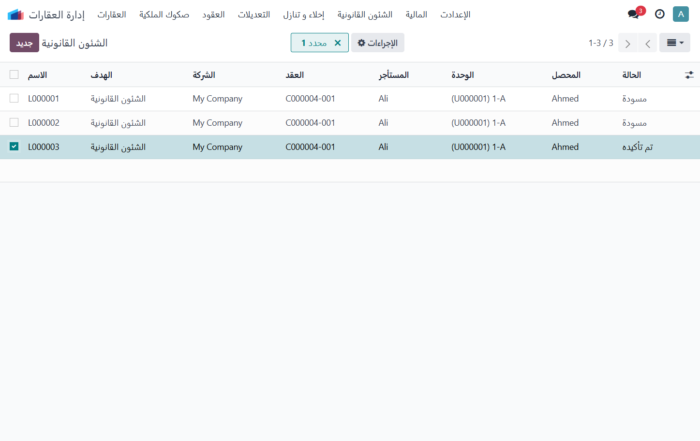Sort by the الحالة column header
The width and height of the screenshot is (700, 441).
[631, 75]
